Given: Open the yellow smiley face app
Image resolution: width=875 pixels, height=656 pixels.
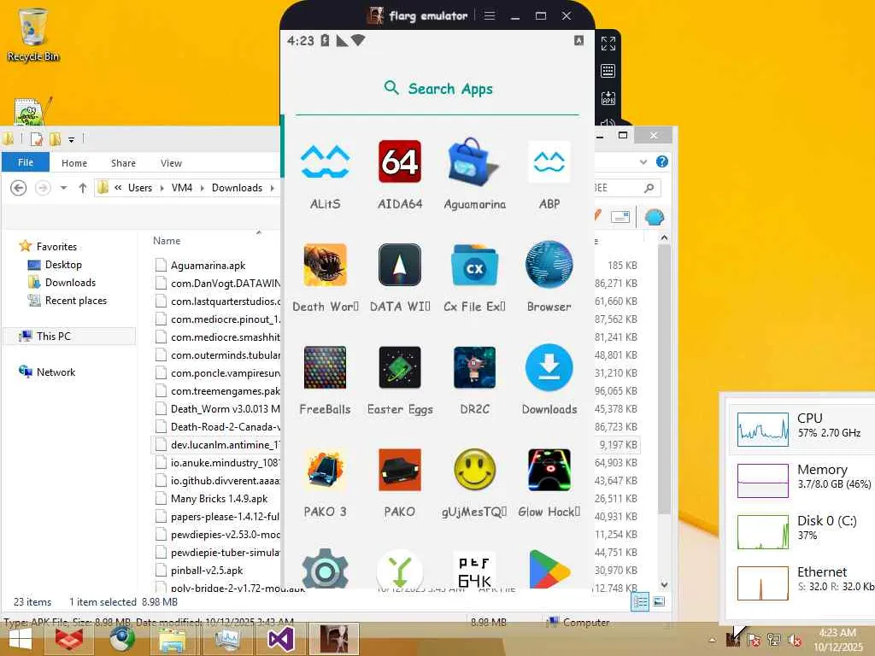Looking at the screenshot, I should [474, 470].
